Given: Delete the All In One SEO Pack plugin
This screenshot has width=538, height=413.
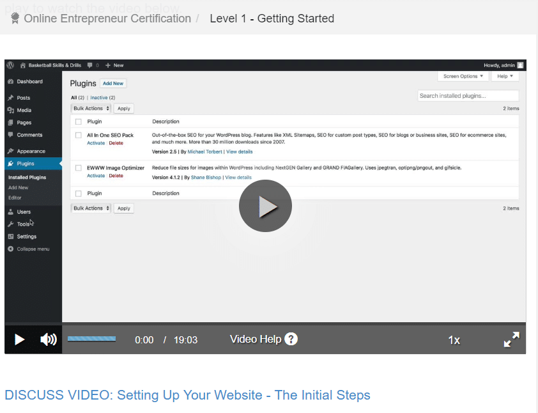Looking at the screenshot, I should (116, 143).
